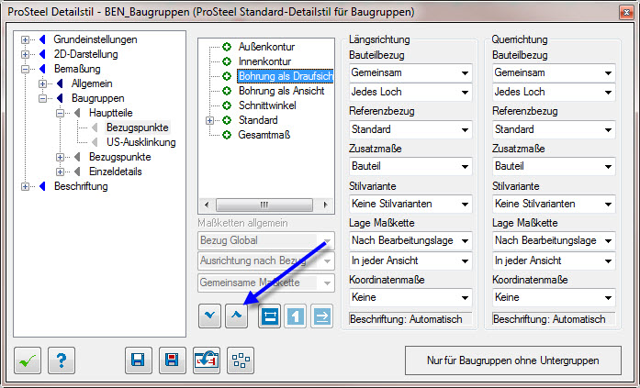Open Querrichtung Jedes Loch dropdown

pyautogui.click(x=554, y=92)
